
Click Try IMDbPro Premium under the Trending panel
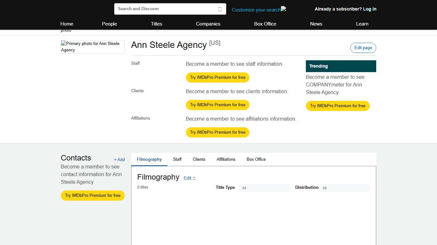click(338, 106)
